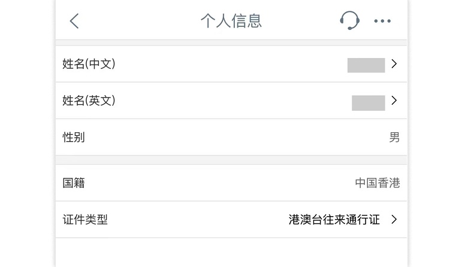Click empty area below 证件类型 row
462x267 pixels.
[x=231, y=251]
